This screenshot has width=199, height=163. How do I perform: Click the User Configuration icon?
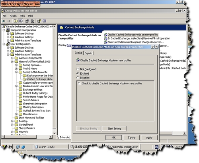[x=8, y=44]
